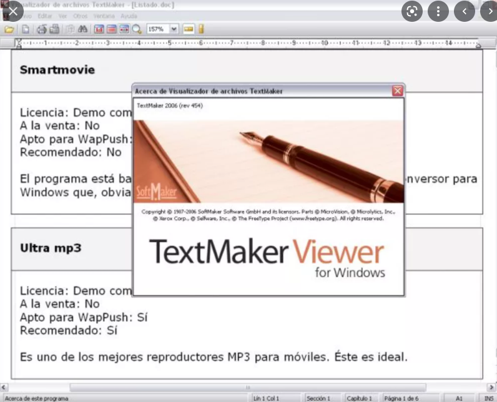This screenshot has width=497, height=402.
Task: Toggle the INS insert mode indicator
Action: [x=489, y=398]
